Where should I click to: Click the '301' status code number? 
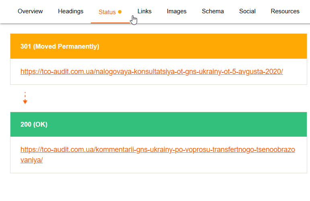click(26, 46)
